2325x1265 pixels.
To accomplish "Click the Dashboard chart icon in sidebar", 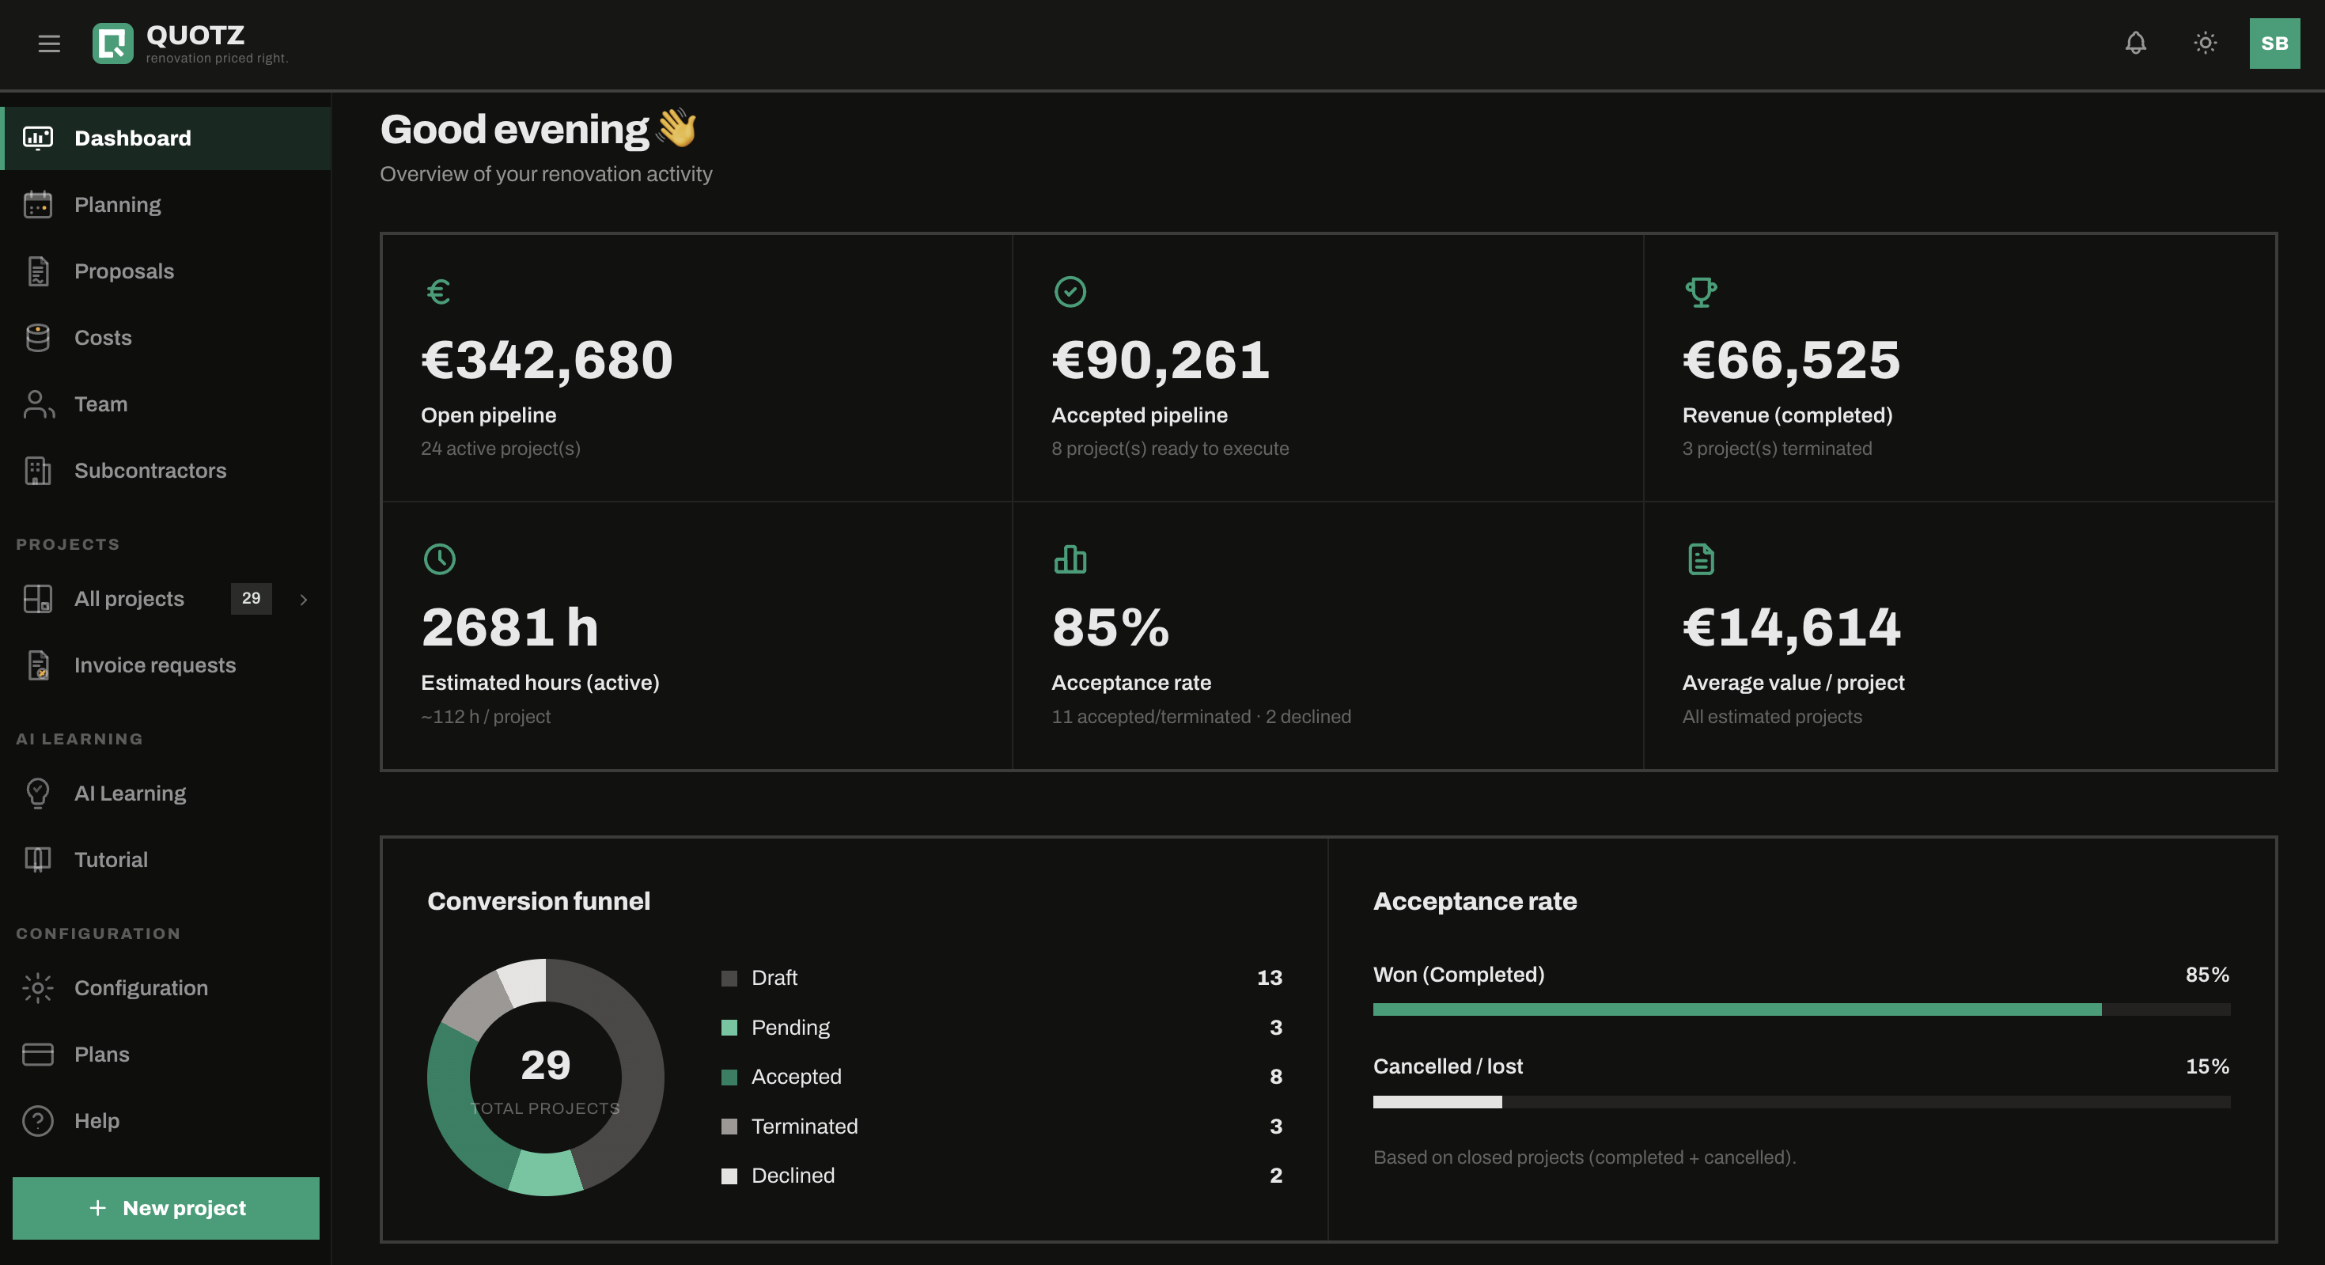I will pyautogui.click(x=38, y=138).
